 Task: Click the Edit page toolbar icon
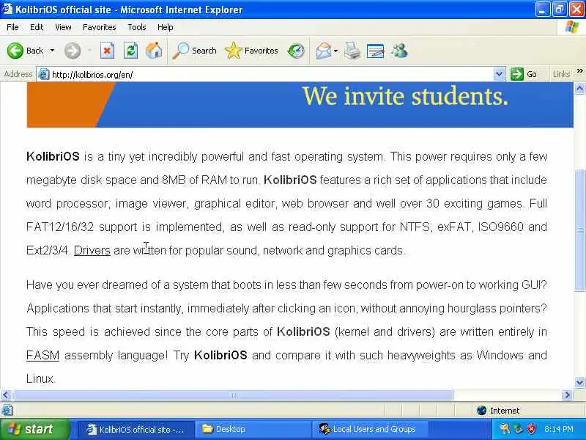(376, 51)
